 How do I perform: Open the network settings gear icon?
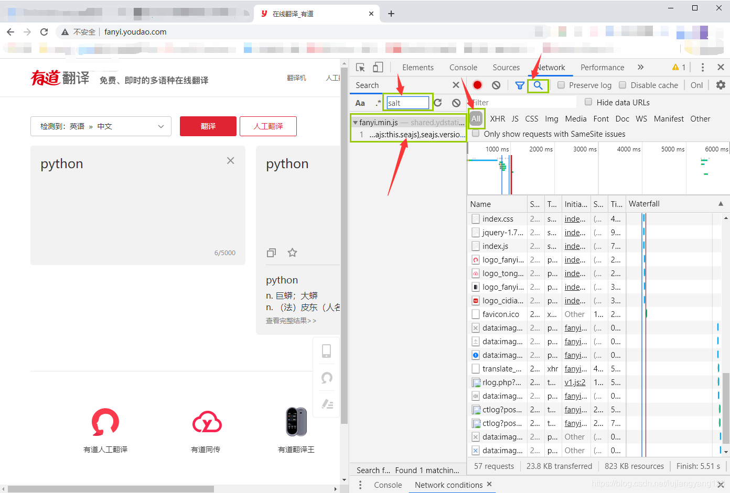point(721,85)
